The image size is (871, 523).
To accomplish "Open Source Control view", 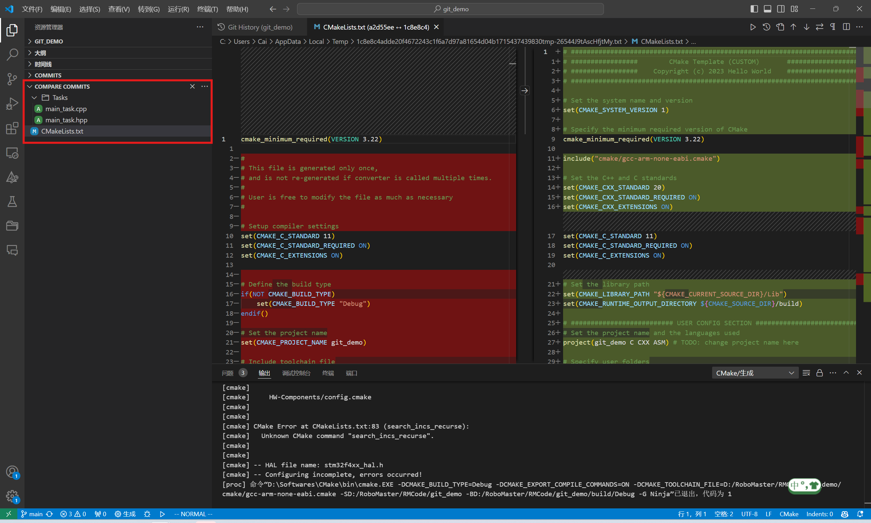I will tap(12, 79).
